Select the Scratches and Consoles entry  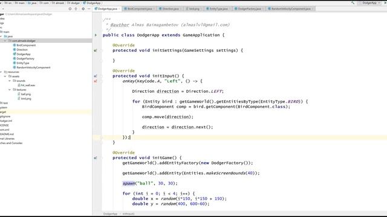[x=11, y=143]
